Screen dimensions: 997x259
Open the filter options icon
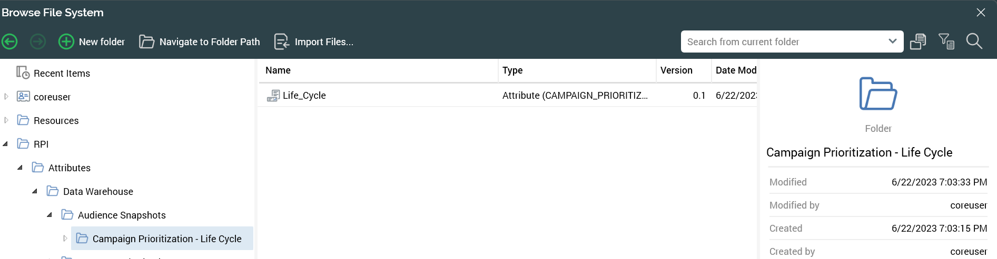946,42
